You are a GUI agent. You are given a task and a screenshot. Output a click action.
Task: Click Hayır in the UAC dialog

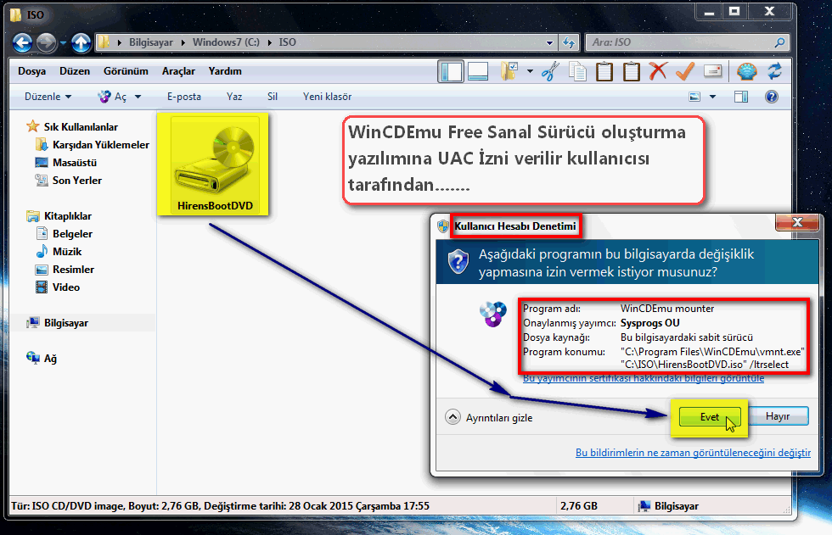pyautogui.click(x=778, y=416)
